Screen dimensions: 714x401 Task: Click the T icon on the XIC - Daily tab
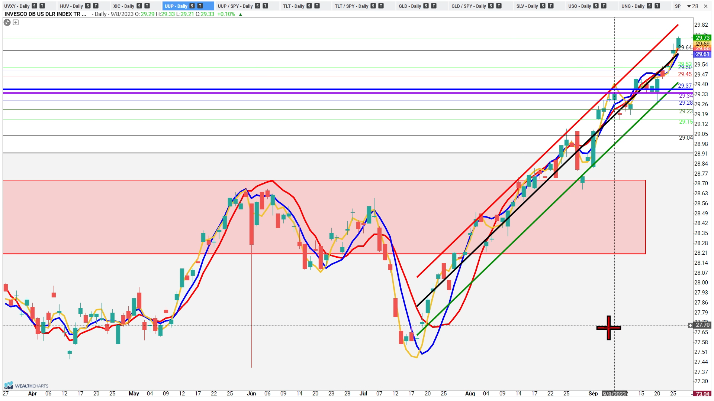click(147, 6)
